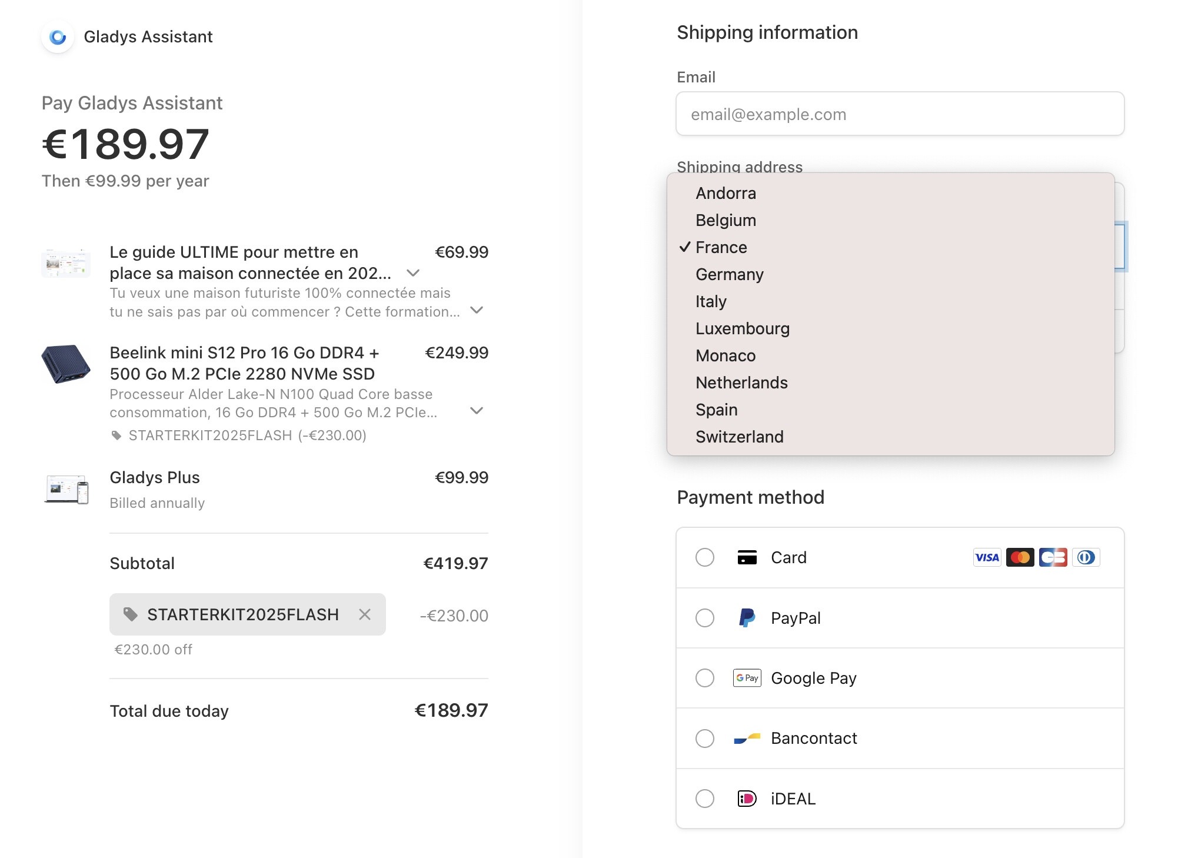The image size is (1178, 858).
Task: Focus the Email input field
Action: 900,114
